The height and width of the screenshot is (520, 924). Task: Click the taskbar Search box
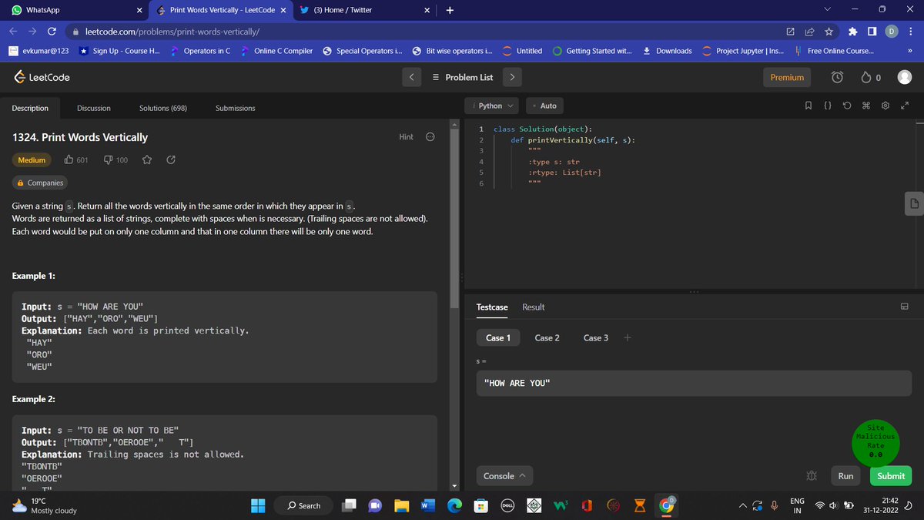pyautogui.click(x=303, y=505)
